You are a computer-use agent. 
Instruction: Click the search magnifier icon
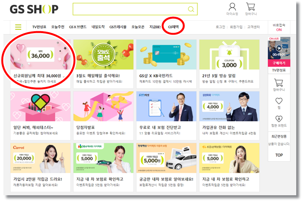(191, 9)
